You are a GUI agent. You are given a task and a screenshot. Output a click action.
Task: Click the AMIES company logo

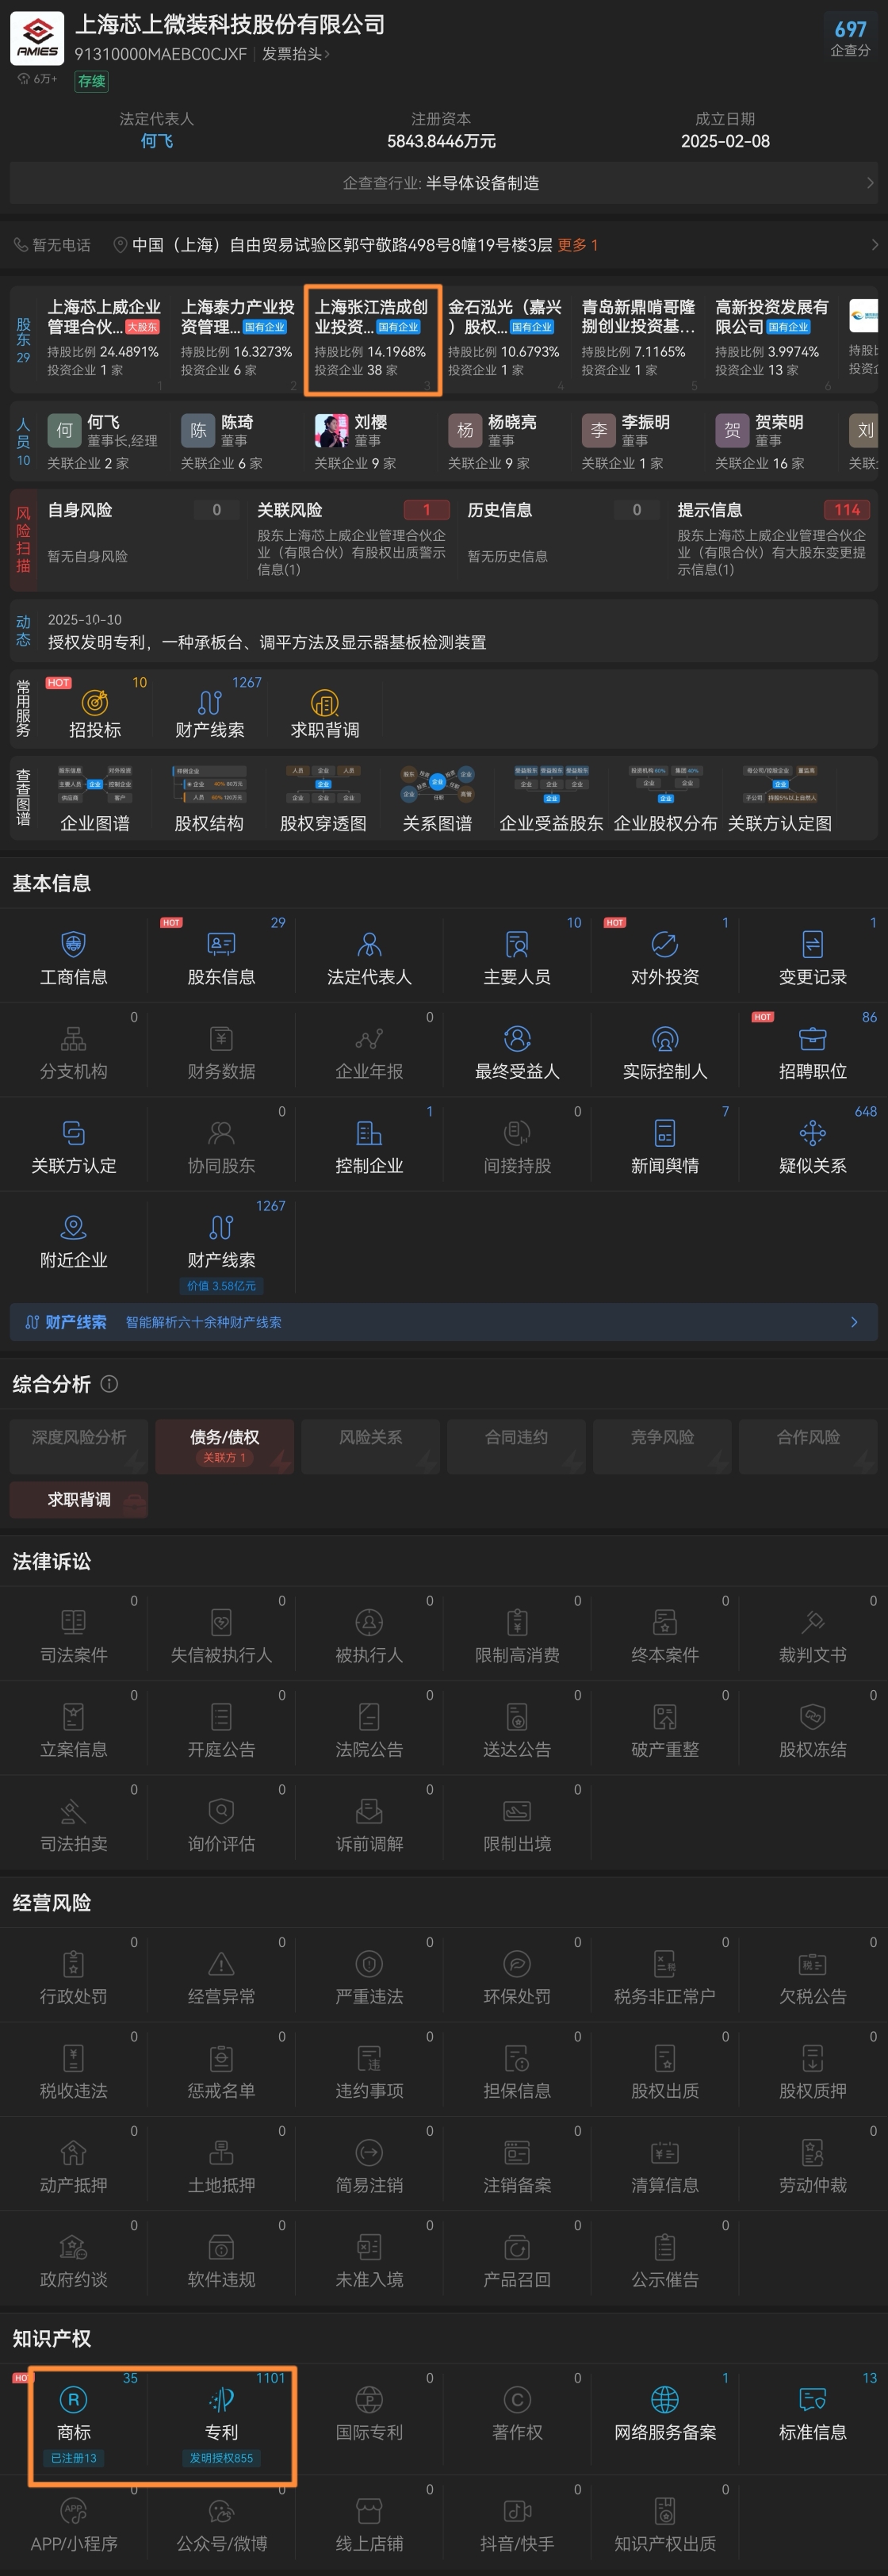(x=37, y=38)
